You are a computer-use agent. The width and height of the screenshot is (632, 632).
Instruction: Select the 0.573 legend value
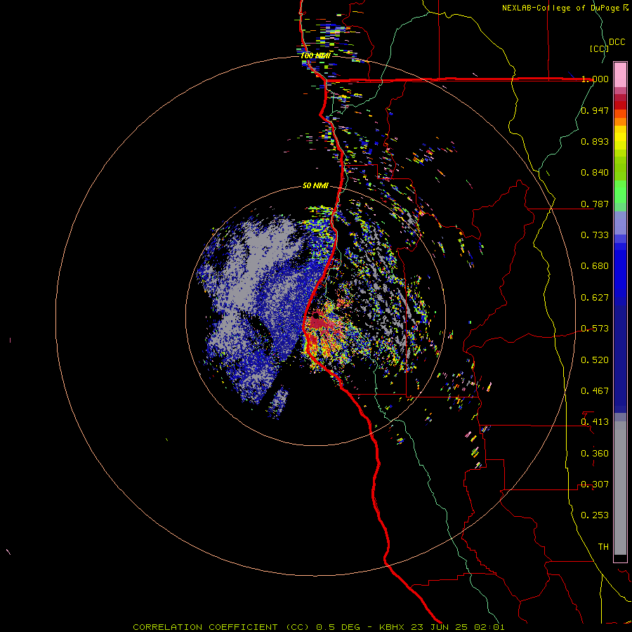coord(595,329)
